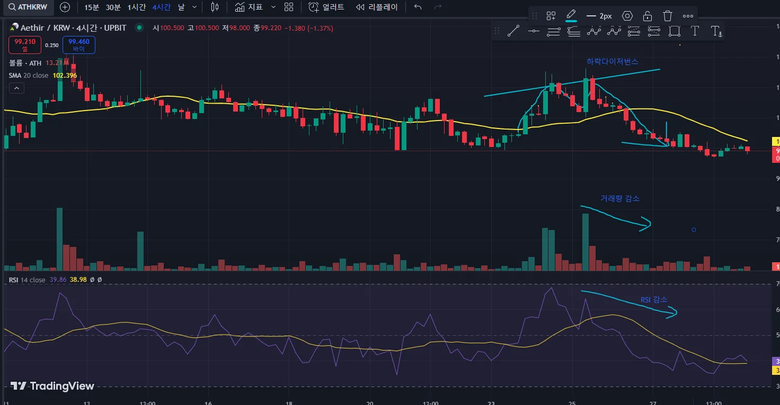
Task: Click the close price 종99.220
Action: 267,27
